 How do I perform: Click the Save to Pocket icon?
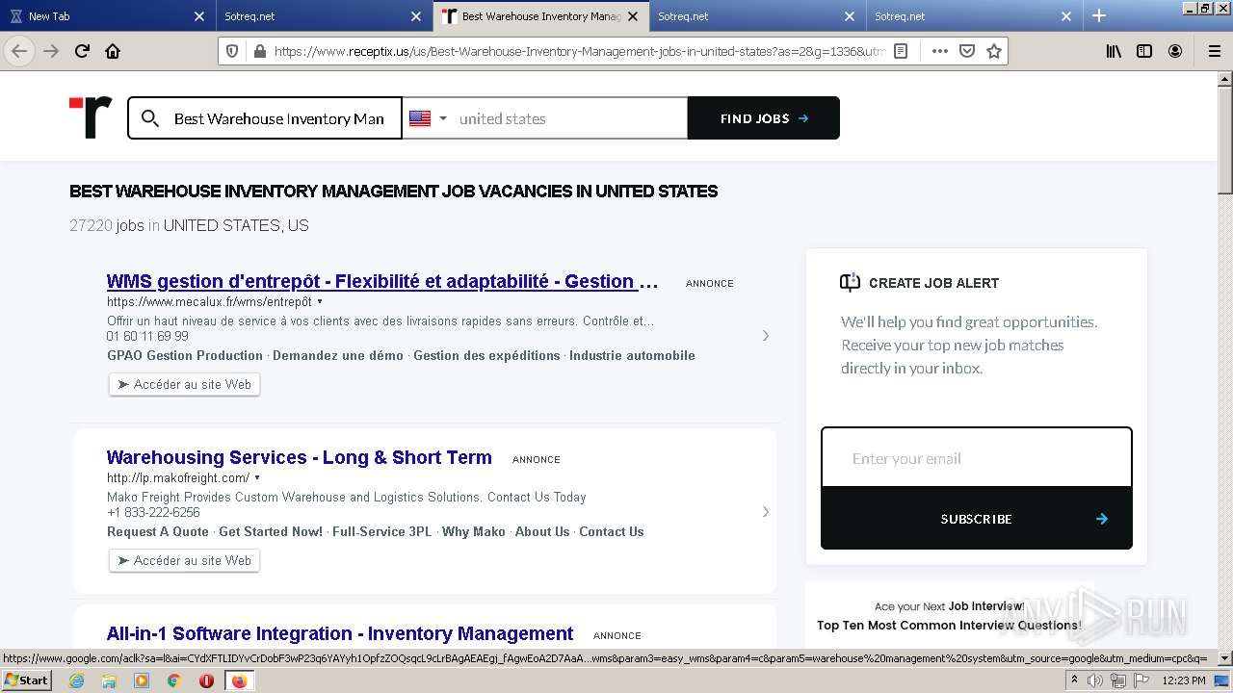click(967, 51)
